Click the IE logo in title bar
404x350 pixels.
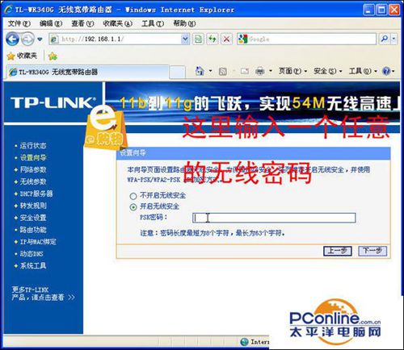pos(8,10)
